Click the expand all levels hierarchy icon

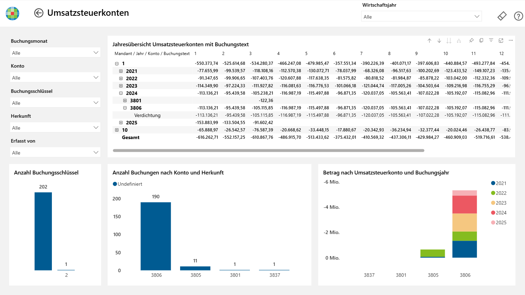click(x=459, y=41)
